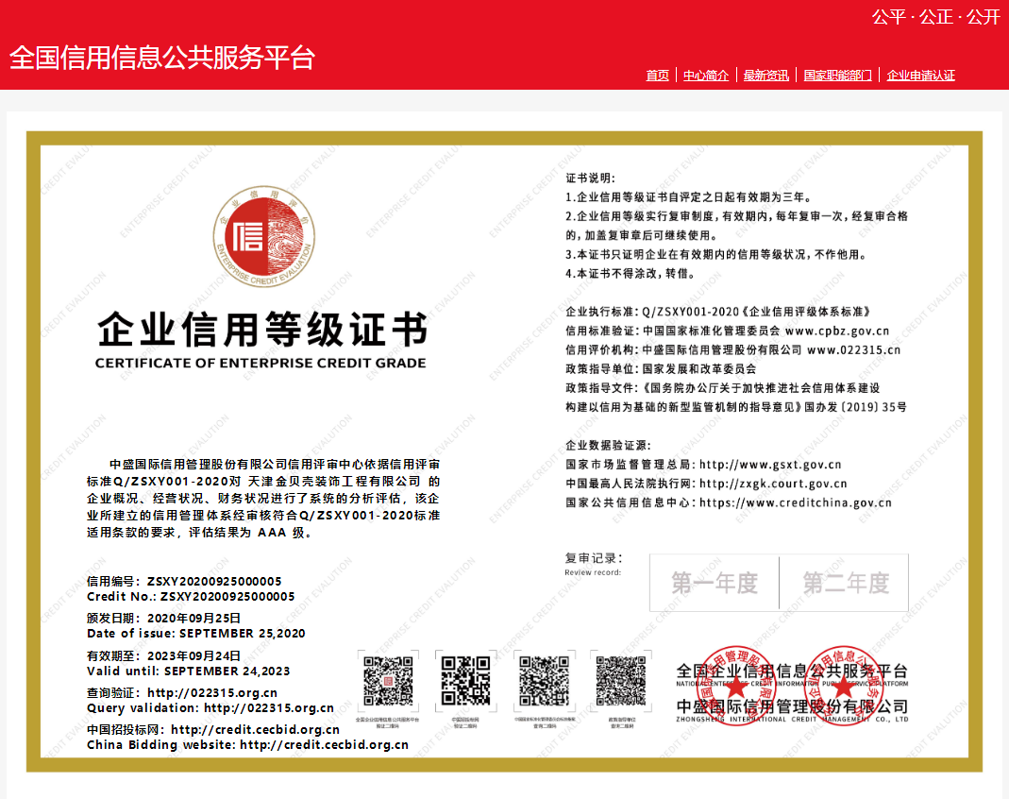Click the third QR code on certificate
Image resolution: width=1009 pixels, height=799 pixels.
pyautogui.click(x=543, y=680)
